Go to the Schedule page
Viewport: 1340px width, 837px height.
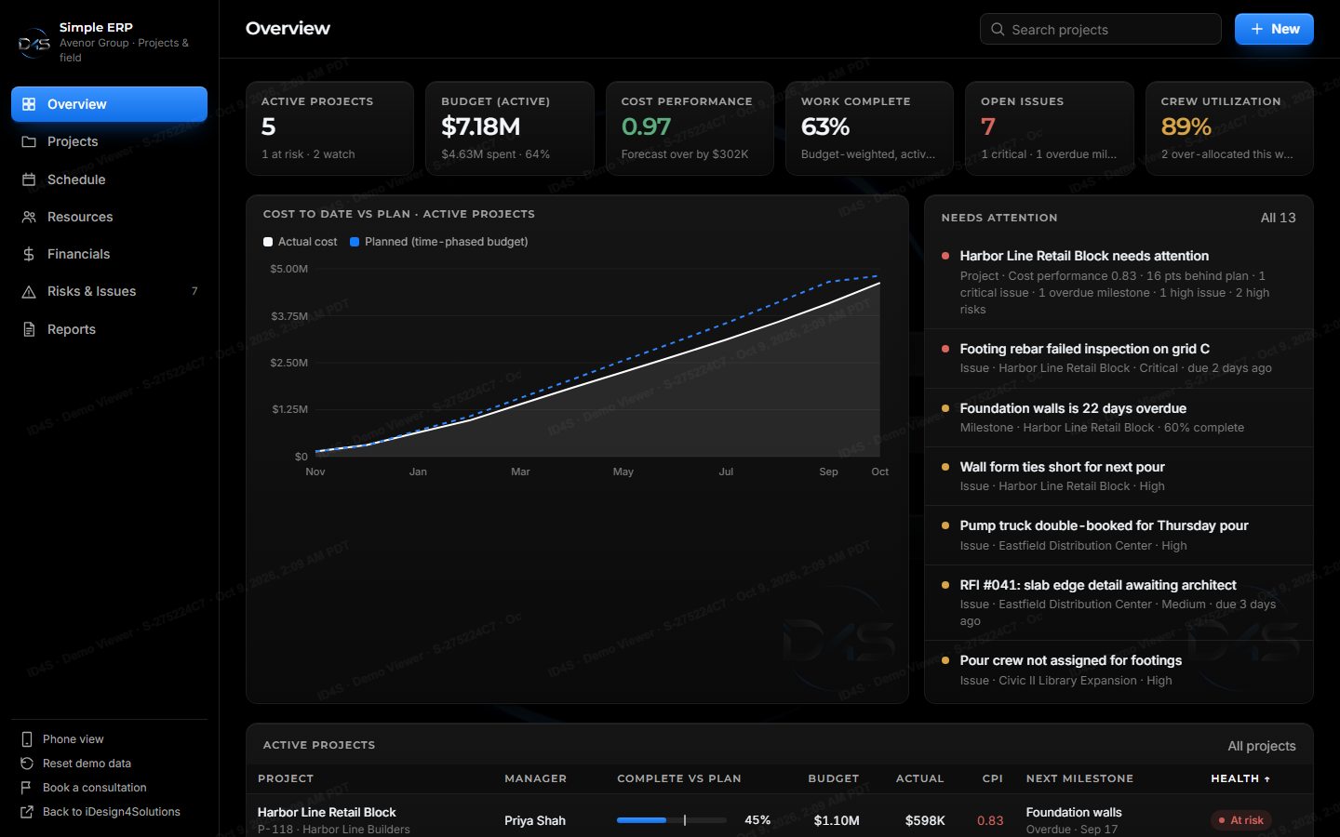click(x=109, y=179)
